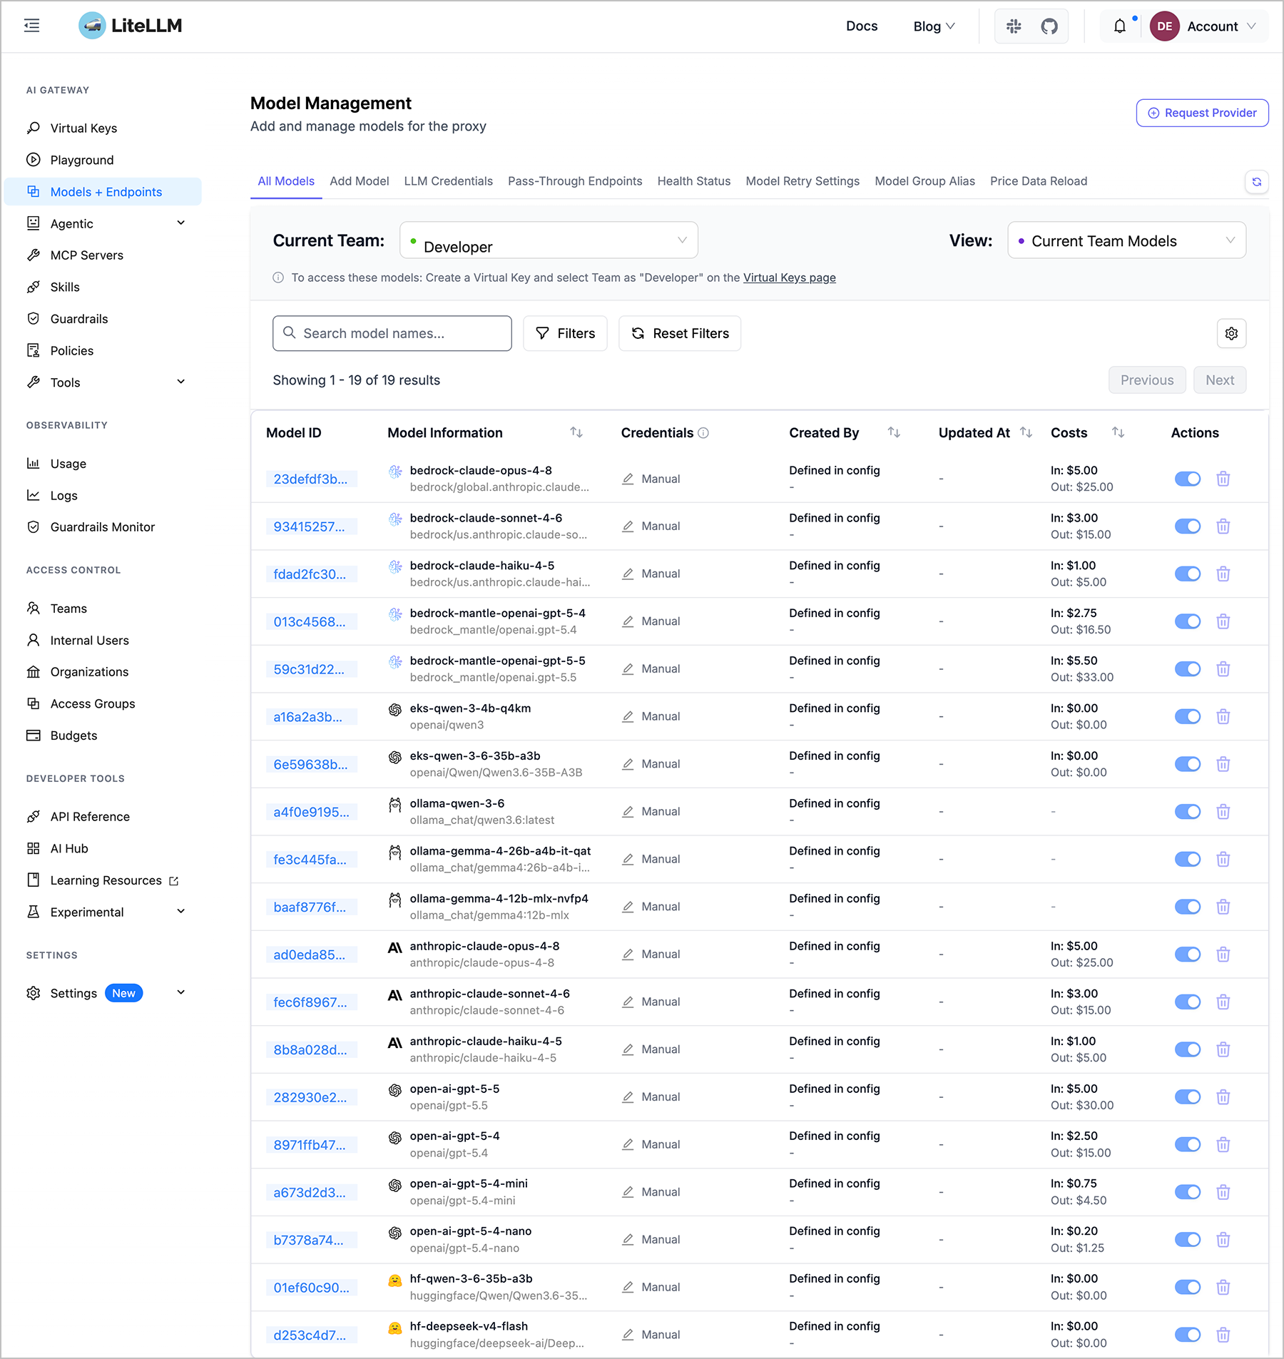Screen dimensions: 1284x1359
Task: Open Guardrails Monitor in sidebar
Action: (103, 527)
